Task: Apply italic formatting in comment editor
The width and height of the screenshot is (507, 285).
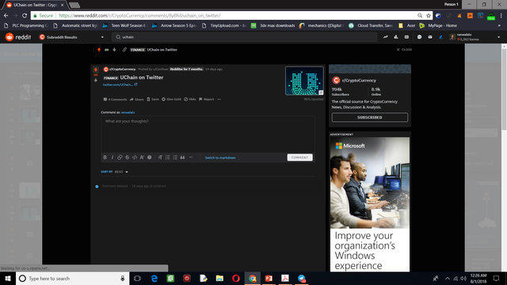Action: (x=112, y=158)
